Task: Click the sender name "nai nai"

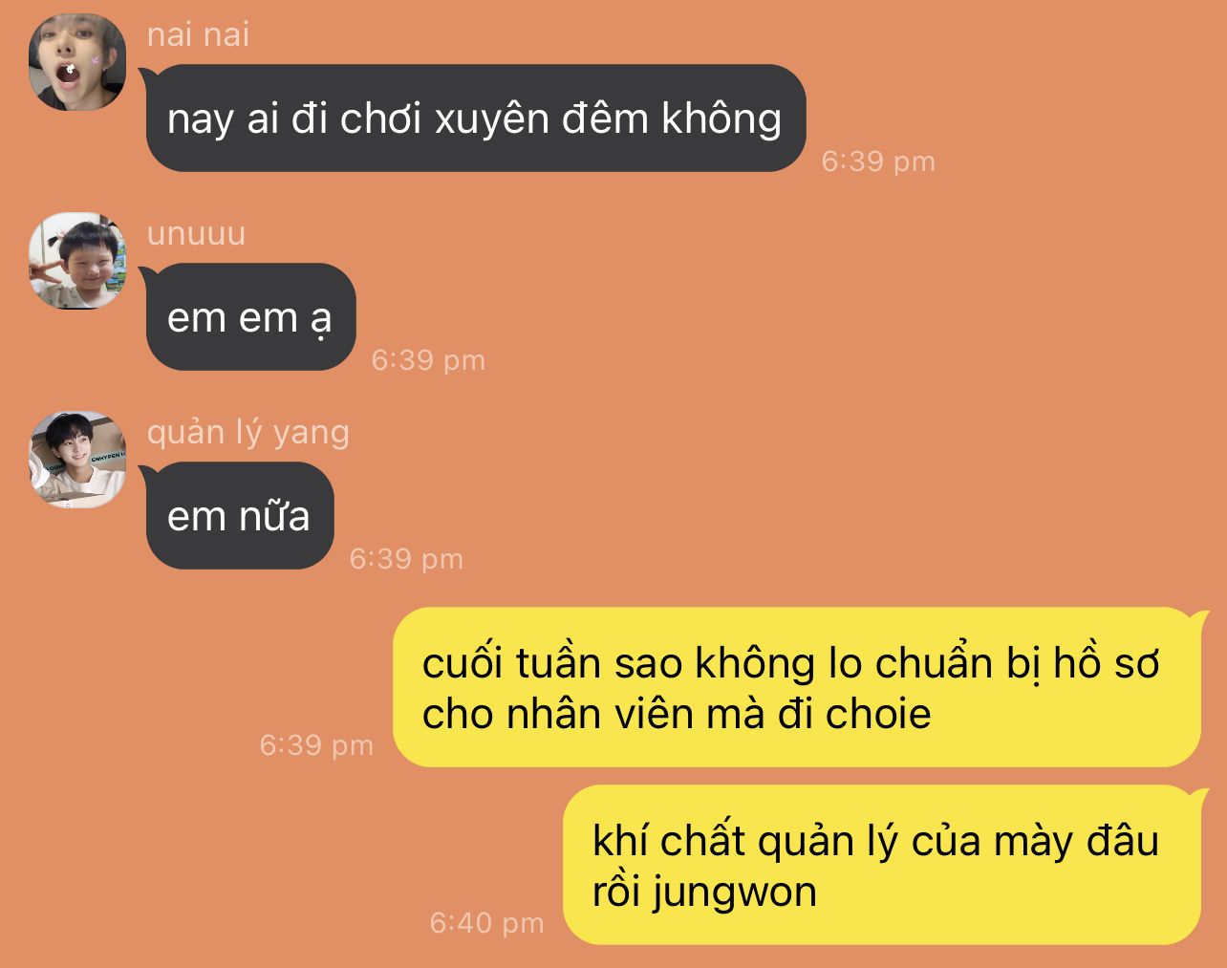Action: pos(198,34)
